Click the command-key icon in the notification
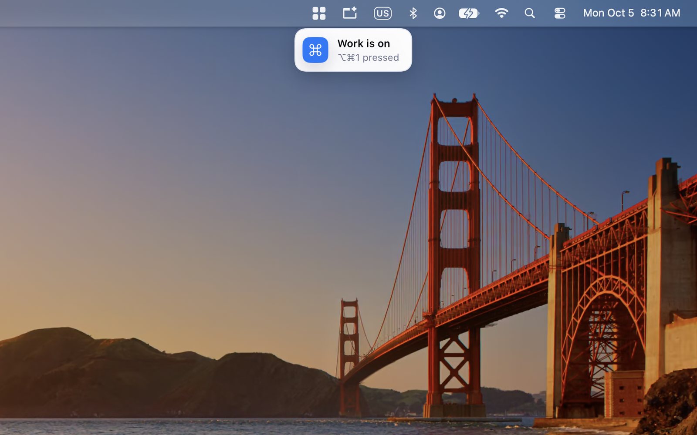 pos(315,50)
